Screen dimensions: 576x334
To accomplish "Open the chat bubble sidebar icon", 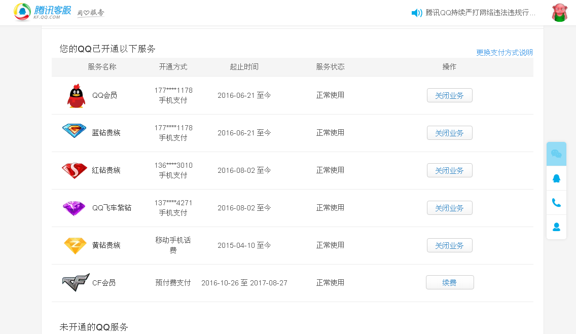I will (x=557, y=154).
